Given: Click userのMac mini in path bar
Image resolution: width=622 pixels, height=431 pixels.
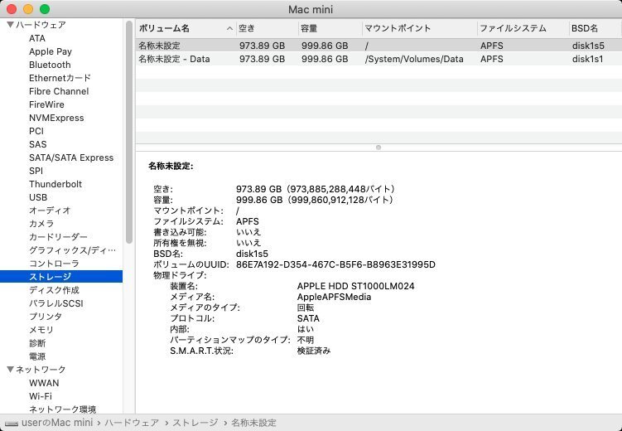Looking at the screenshot, I should (x=57, y=423).
